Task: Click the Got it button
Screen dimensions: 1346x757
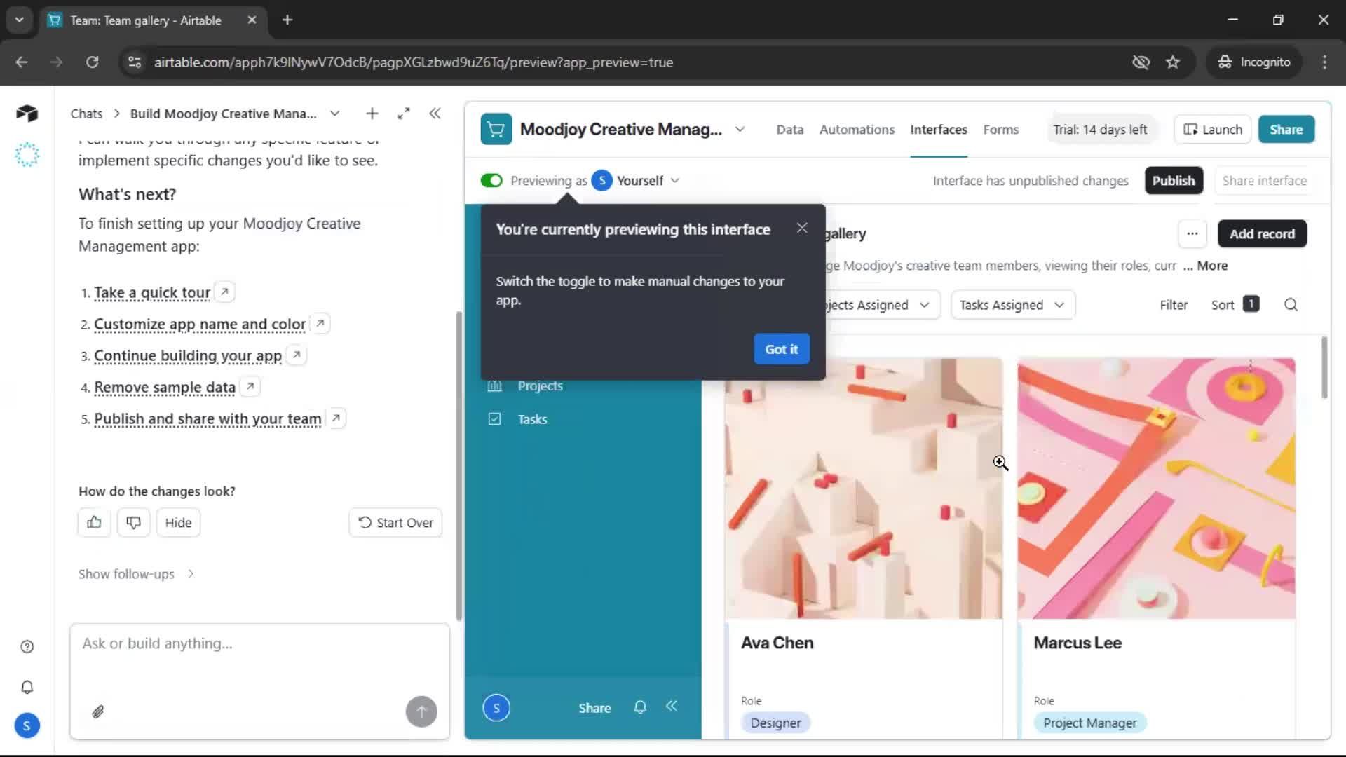Action: coord(781,349)
